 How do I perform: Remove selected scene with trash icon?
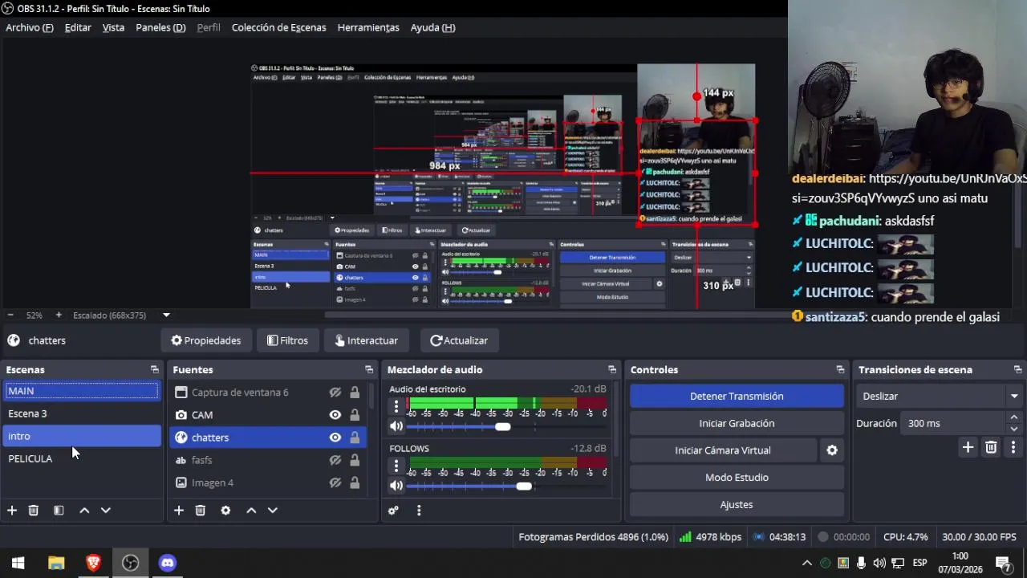tap(34, 511)
